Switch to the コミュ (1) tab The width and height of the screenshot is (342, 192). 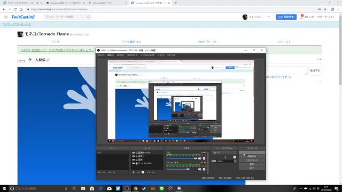coord(284,42)
